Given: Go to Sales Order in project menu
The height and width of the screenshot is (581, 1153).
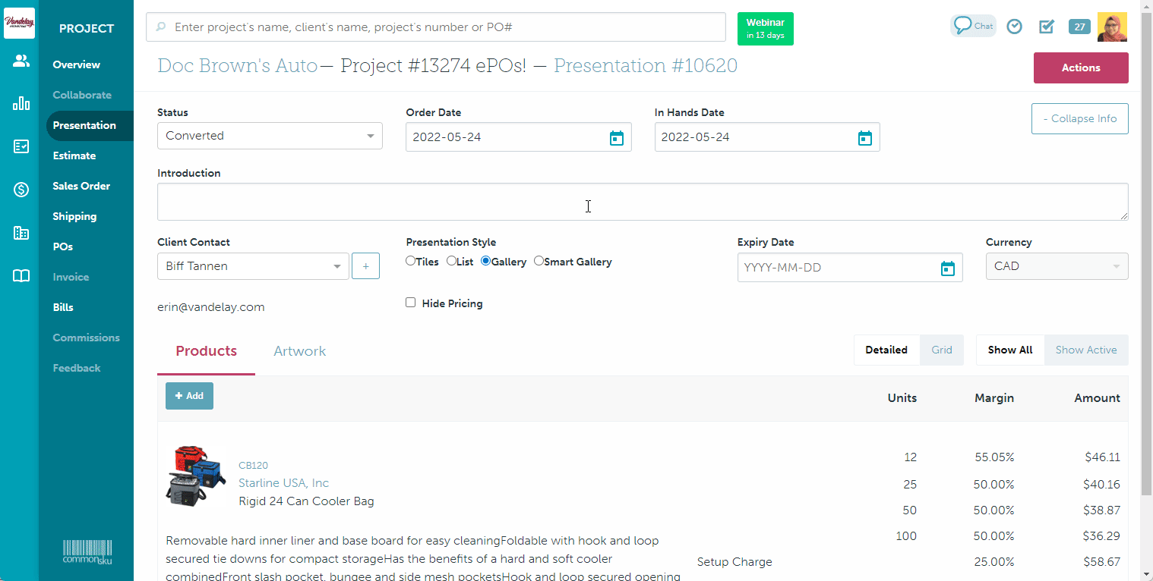Looking at the screenshot, I should (81, 186).
